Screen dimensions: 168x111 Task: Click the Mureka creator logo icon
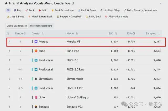point(36,42)
